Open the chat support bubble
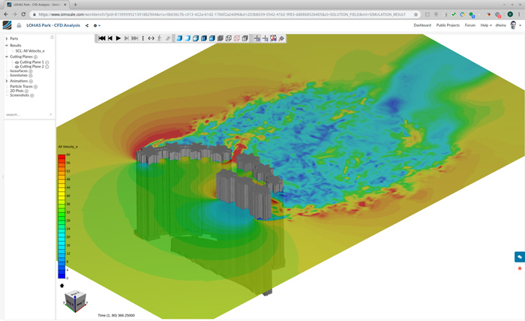Screen dimensions: 525x321 tap(519, 257)
